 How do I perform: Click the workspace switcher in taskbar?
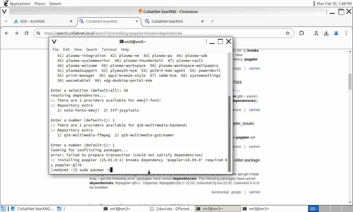pyautogui.click(x=330, y=209)
